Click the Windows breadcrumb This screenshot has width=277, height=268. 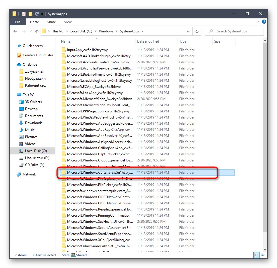(x=106, y=31)
